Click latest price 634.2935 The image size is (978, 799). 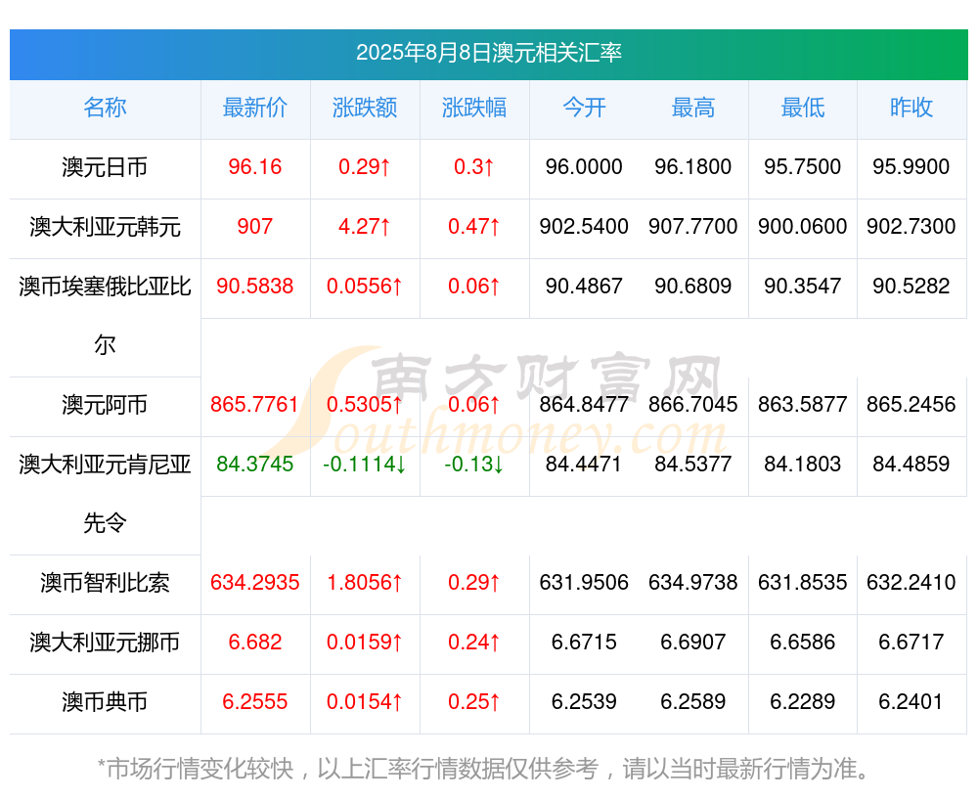tap(254, 582)
